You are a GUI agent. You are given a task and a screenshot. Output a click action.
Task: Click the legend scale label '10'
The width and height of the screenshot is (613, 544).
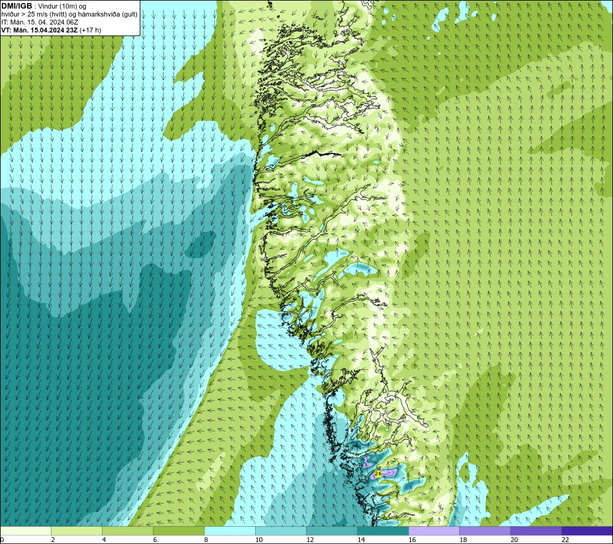(259, 540)
